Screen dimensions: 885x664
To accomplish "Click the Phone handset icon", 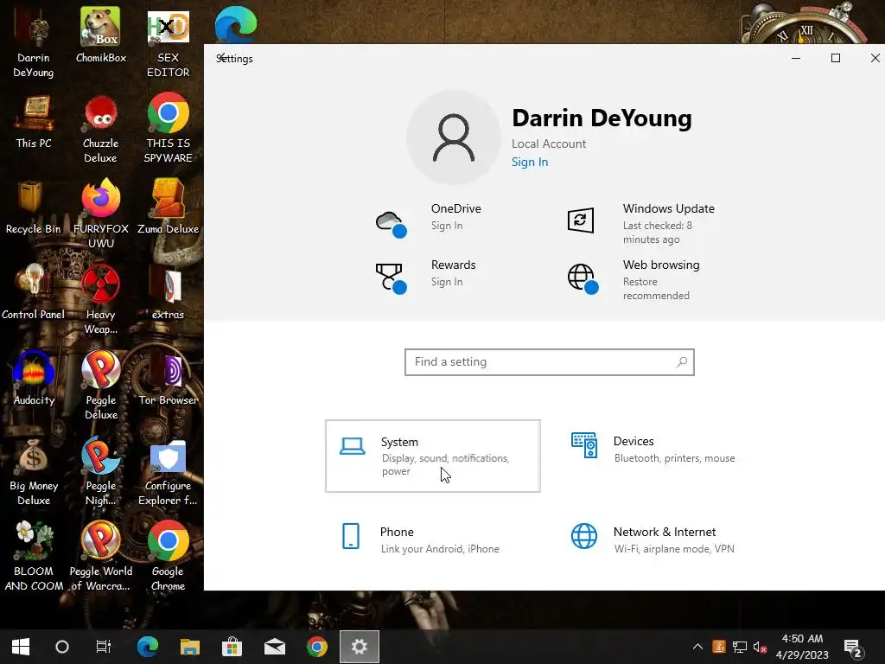I will click(351, 536).
